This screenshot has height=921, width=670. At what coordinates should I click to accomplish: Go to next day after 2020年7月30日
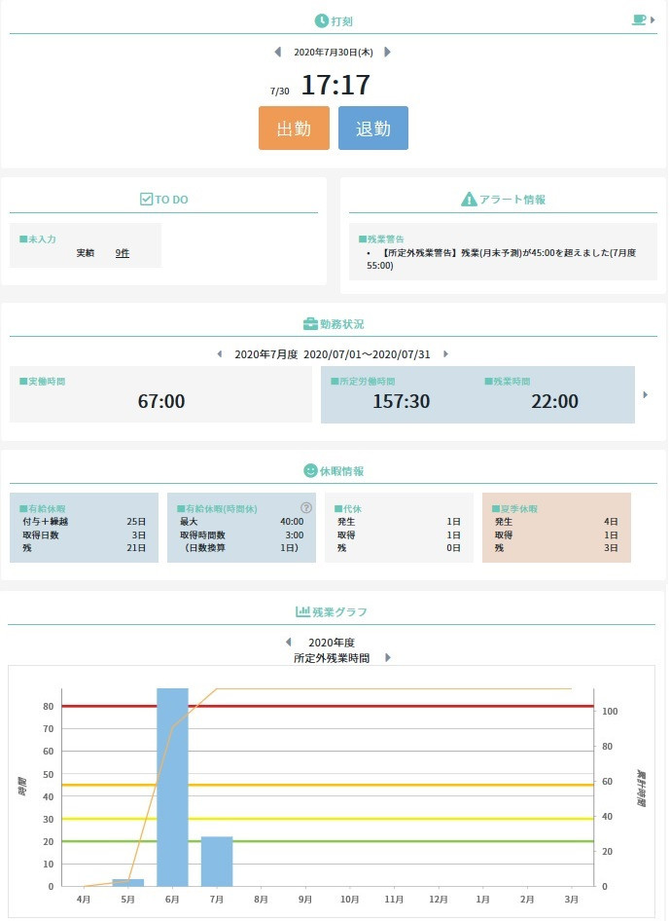point(388,52)
